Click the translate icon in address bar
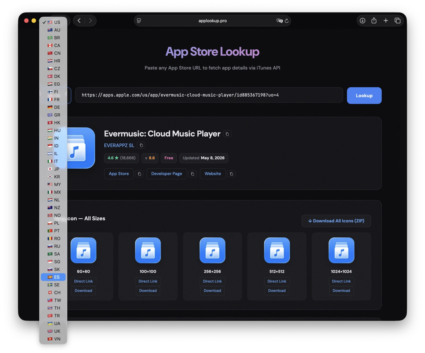This screenshot has width=425, height=353. 279,21
